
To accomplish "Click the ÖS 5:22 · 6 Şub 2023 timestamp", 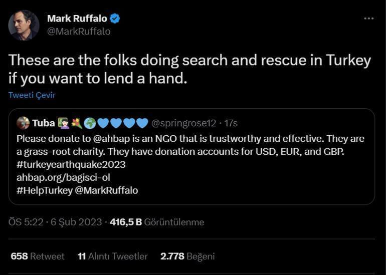I will coord(55,222).
